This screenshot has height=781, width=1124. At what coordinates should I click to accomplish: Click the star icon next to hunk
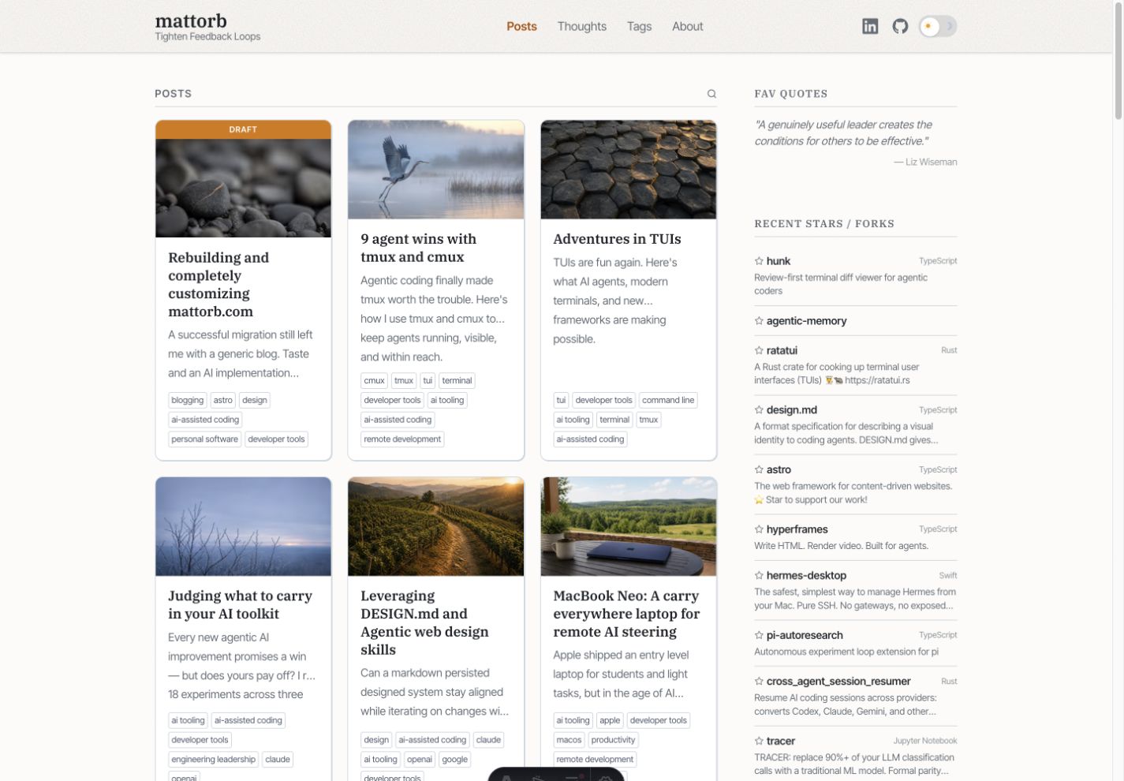pos(759,261)
